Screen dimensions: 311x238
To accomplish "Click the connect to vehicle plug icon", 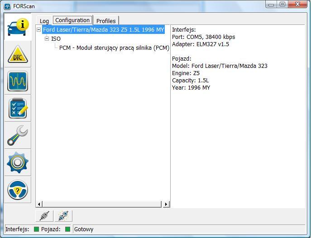I will [x=44, y=216].
